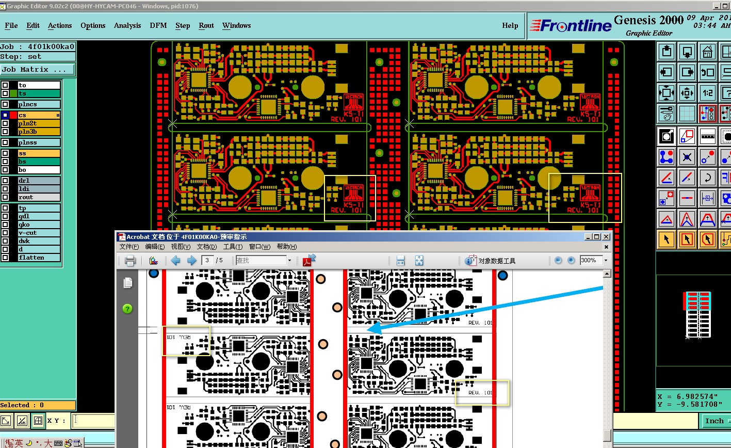
Task: Click the dimension box icon
Action: [707, 198]
